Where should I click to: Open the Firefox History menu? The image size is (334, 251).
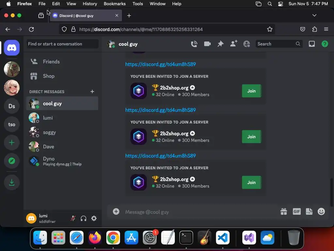(90, 4)
